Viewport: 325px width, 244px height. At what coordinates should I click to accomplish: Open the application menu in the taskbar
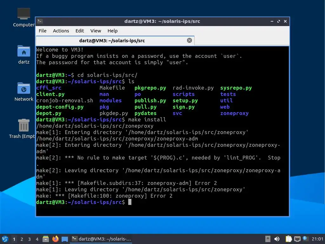pyautogui.click(x=5, y=239)
